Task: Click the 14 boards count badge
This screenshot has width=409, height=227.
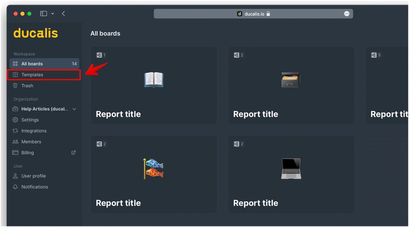Action: 74,64
